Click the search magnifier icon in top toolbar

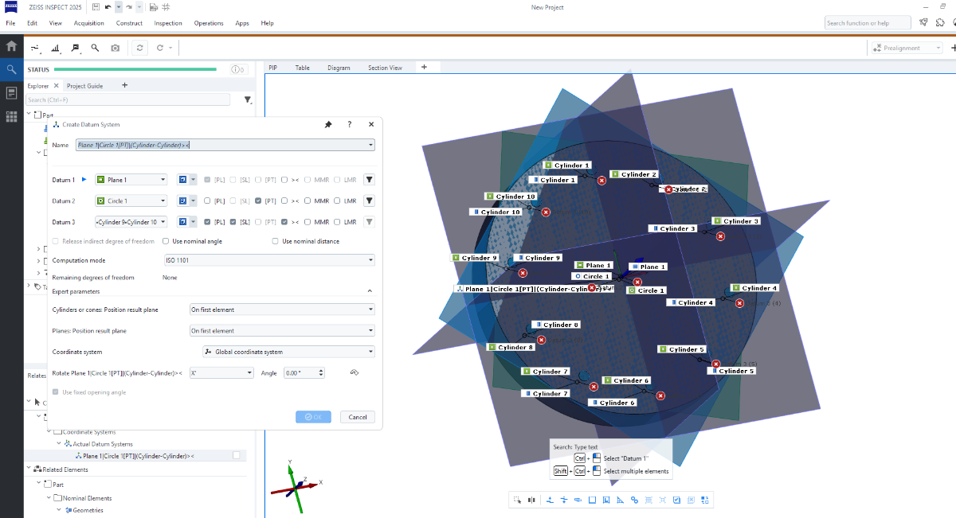pyautogui.click(x=96, y=48)
